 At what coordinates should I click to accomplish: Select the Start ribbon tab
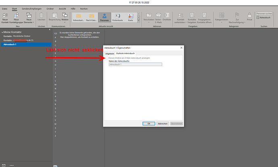coord(15,9)
